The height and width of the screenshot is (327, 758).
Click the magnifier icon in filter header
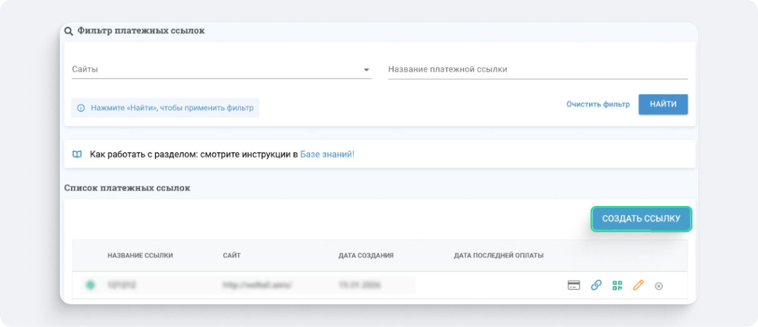pos(69,31)
